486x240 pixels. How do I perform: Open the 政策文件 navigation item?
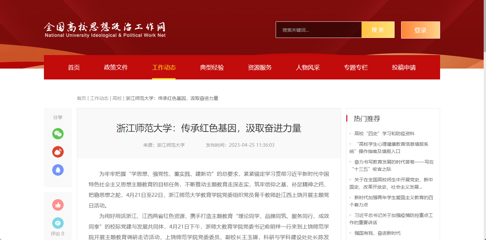click(116, 68)
